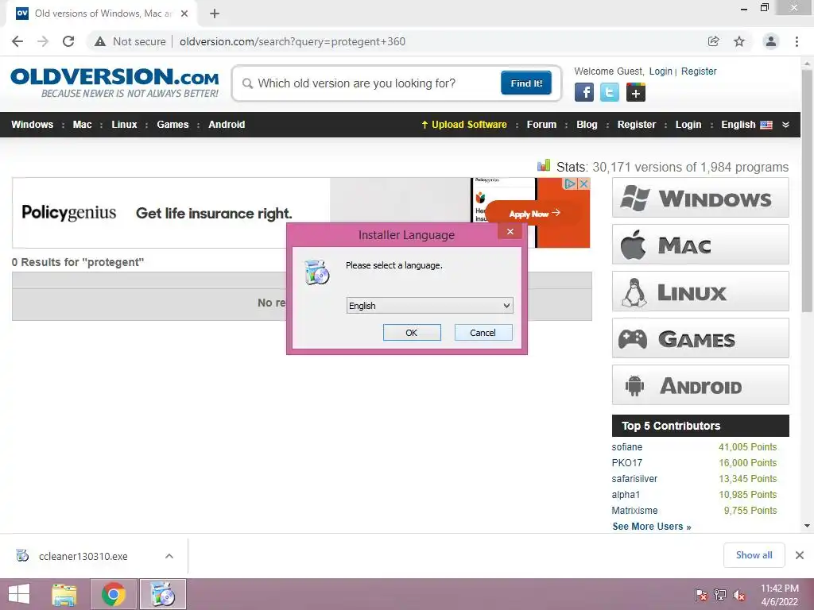
Task: Click Register in the black nav bar
Action: click(637, 125)
